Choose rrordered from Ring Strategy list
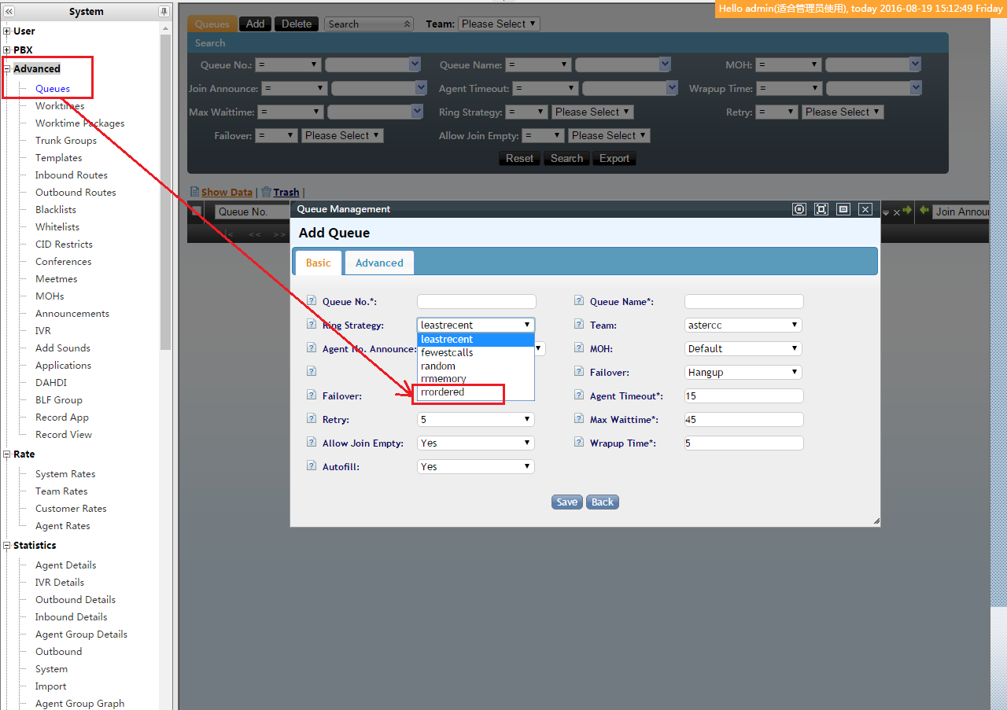The image size is (1007, 710). (x=442, y=392)
